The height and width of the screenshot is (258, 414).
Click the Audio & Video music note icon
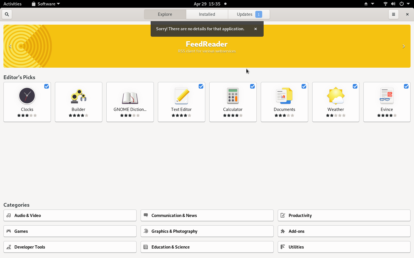click(9, 215)
